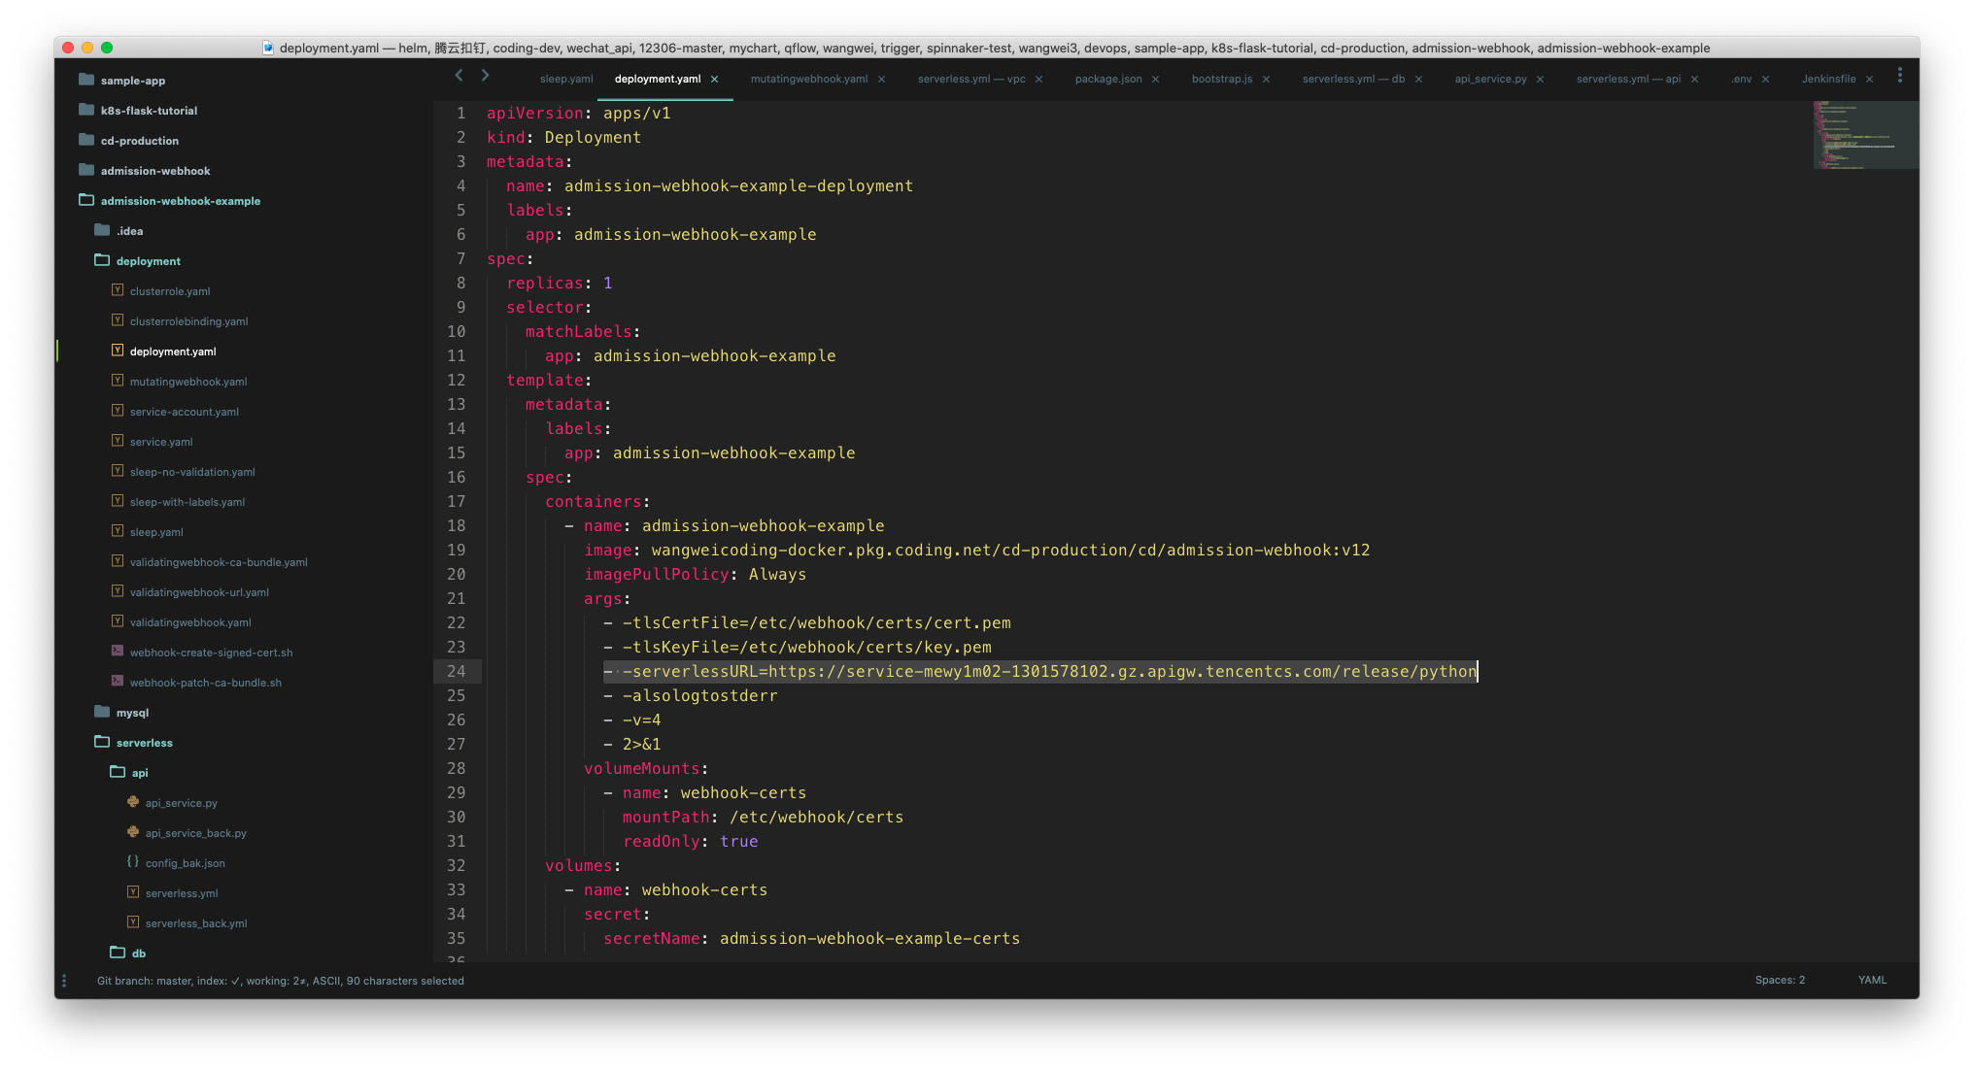1974x1071 pixels.
Task: Click the forward navigation arrow above editor
Action: 485,76
